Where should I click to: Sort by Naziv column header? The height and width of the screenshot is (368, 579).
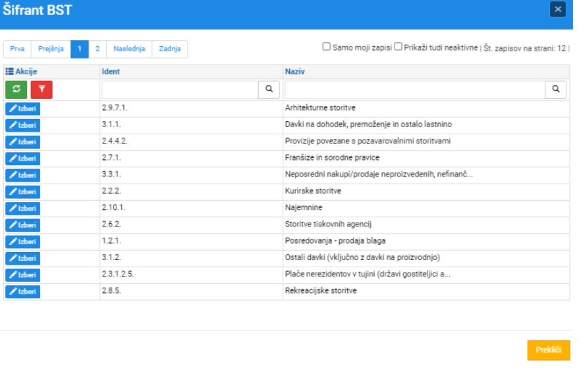coord(294,72)
